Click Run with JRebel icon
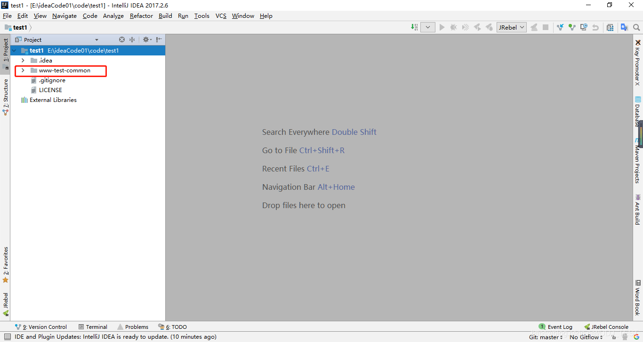This screenshot has height=342, width=643. coord(477,27)
